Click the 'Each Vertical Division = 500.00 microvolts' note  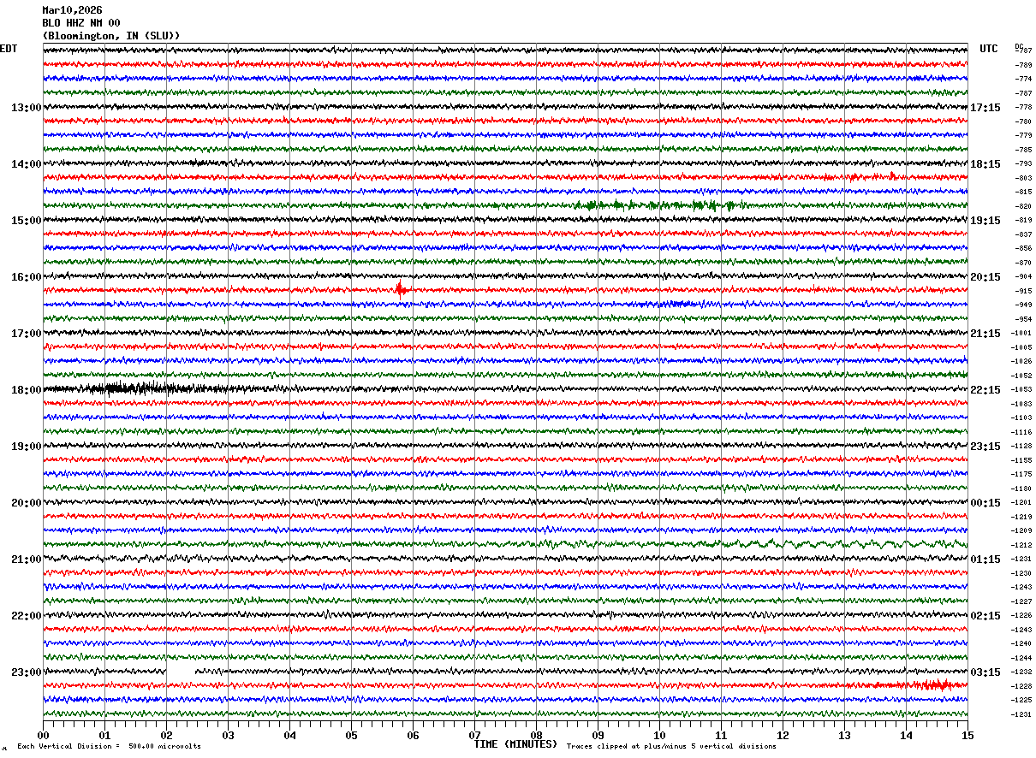109,746
